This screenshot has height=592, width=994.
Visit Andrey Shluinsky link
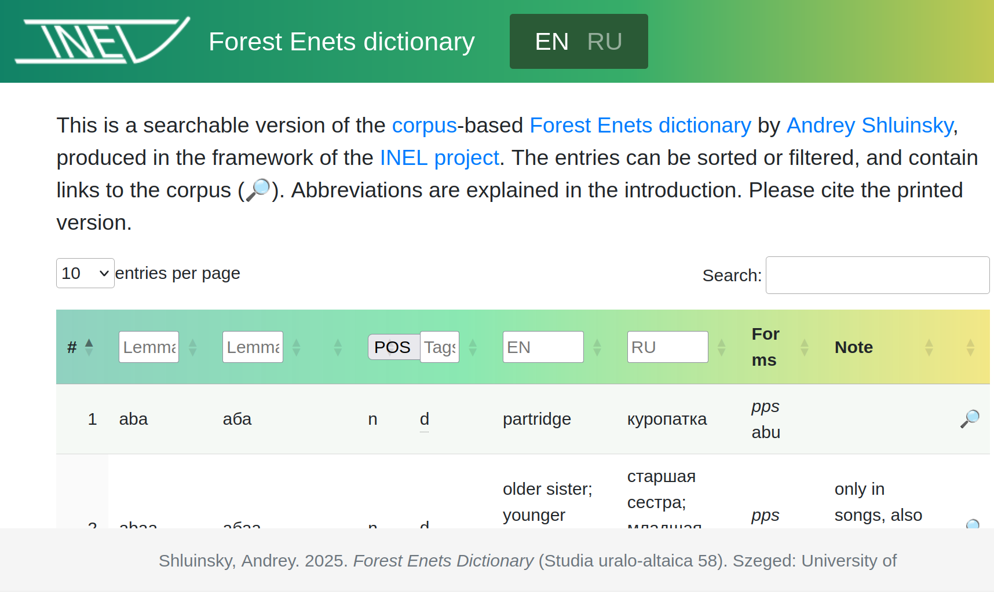(869, 126)
